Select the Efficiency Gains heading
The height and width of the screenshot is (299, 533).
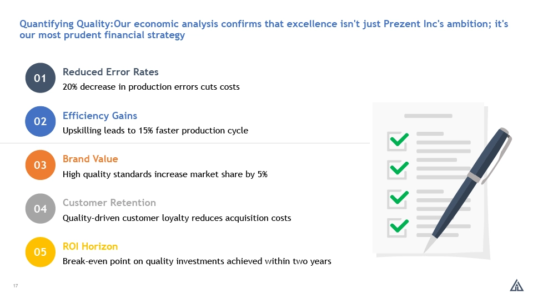pyautogui.click(x=100, y=116)
